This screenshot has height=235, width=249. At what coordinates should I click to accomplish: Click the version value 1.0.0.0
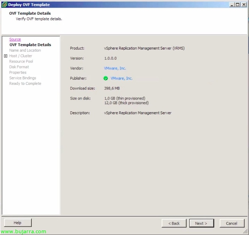[x=110, y=58]
